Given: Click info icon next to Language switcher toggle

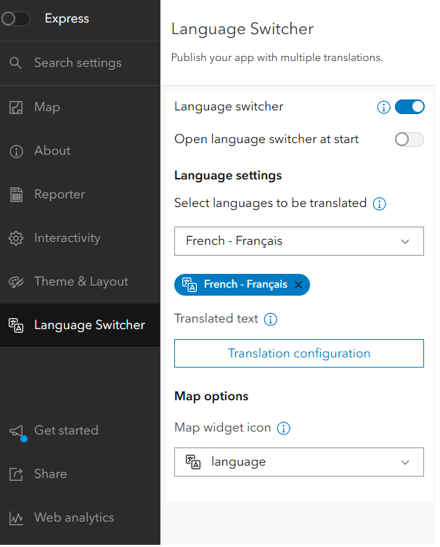Looking at the screenshot, I should tap(384, 108).
